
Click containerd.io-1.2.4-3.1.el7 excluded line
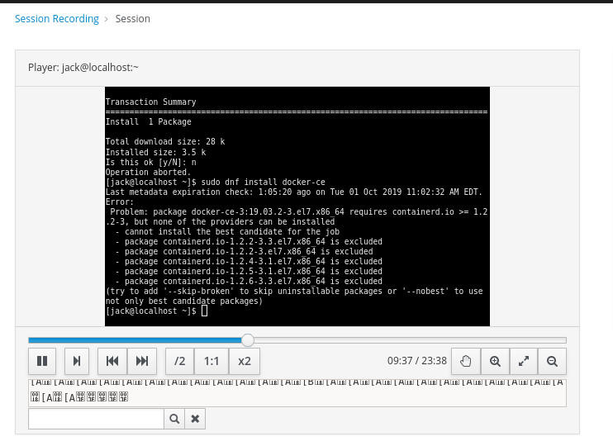click(249, 261)
